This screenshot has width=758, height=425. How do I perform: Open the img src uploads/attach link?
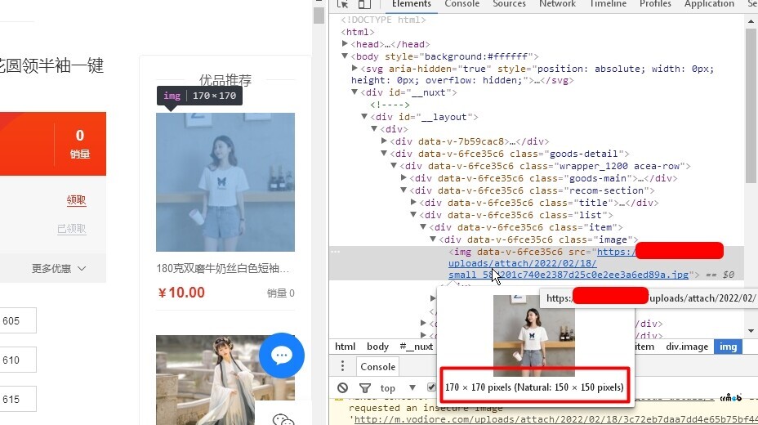523,263
